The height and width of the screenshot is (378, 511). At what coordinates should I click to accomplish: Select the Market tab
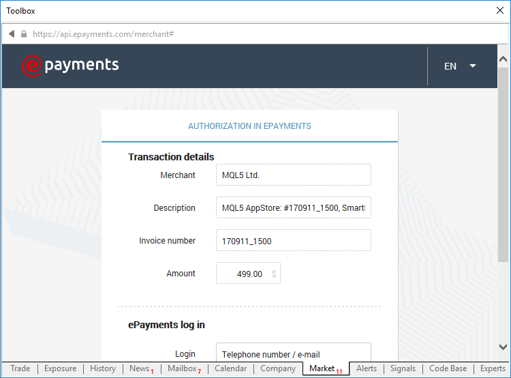coord(326,368)
